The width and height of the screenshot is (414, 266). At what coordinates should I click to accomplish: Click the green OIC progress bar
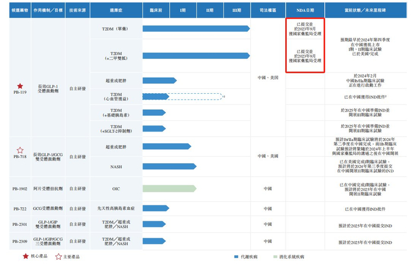click(x=170, y=188)
